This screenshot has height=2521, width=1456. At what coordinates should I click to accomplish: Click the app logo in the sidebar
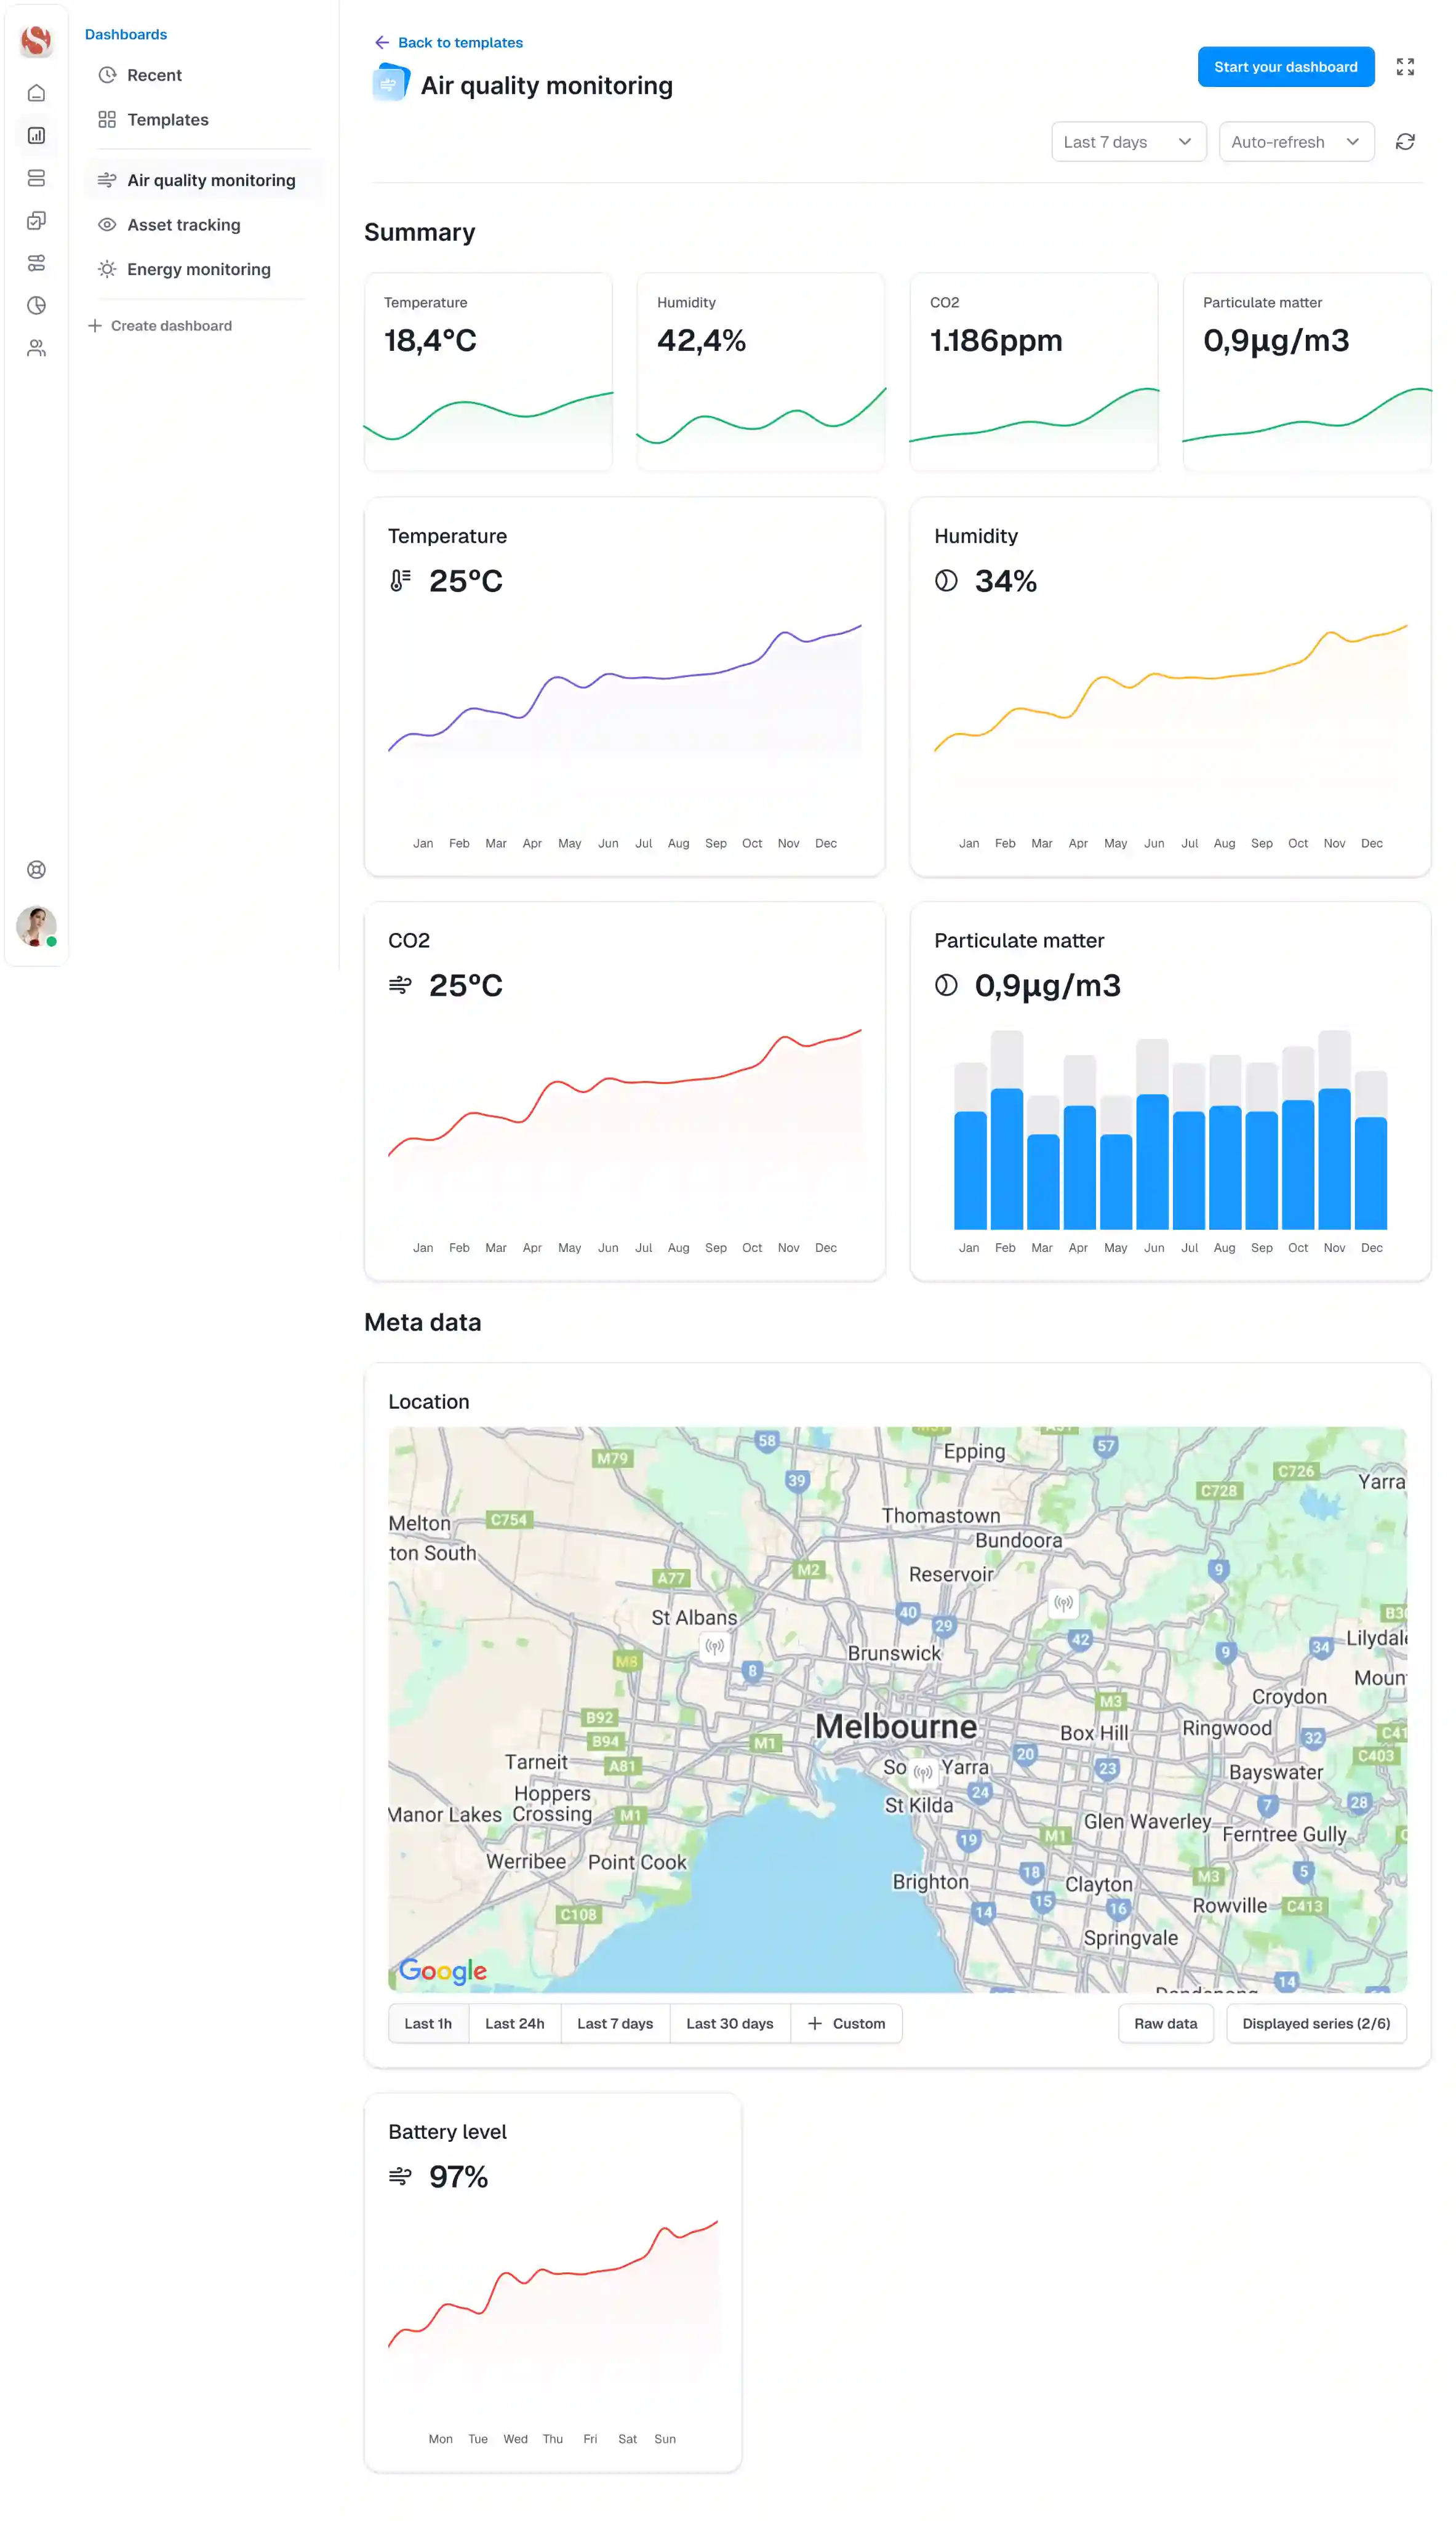click(x=36, y=40)
